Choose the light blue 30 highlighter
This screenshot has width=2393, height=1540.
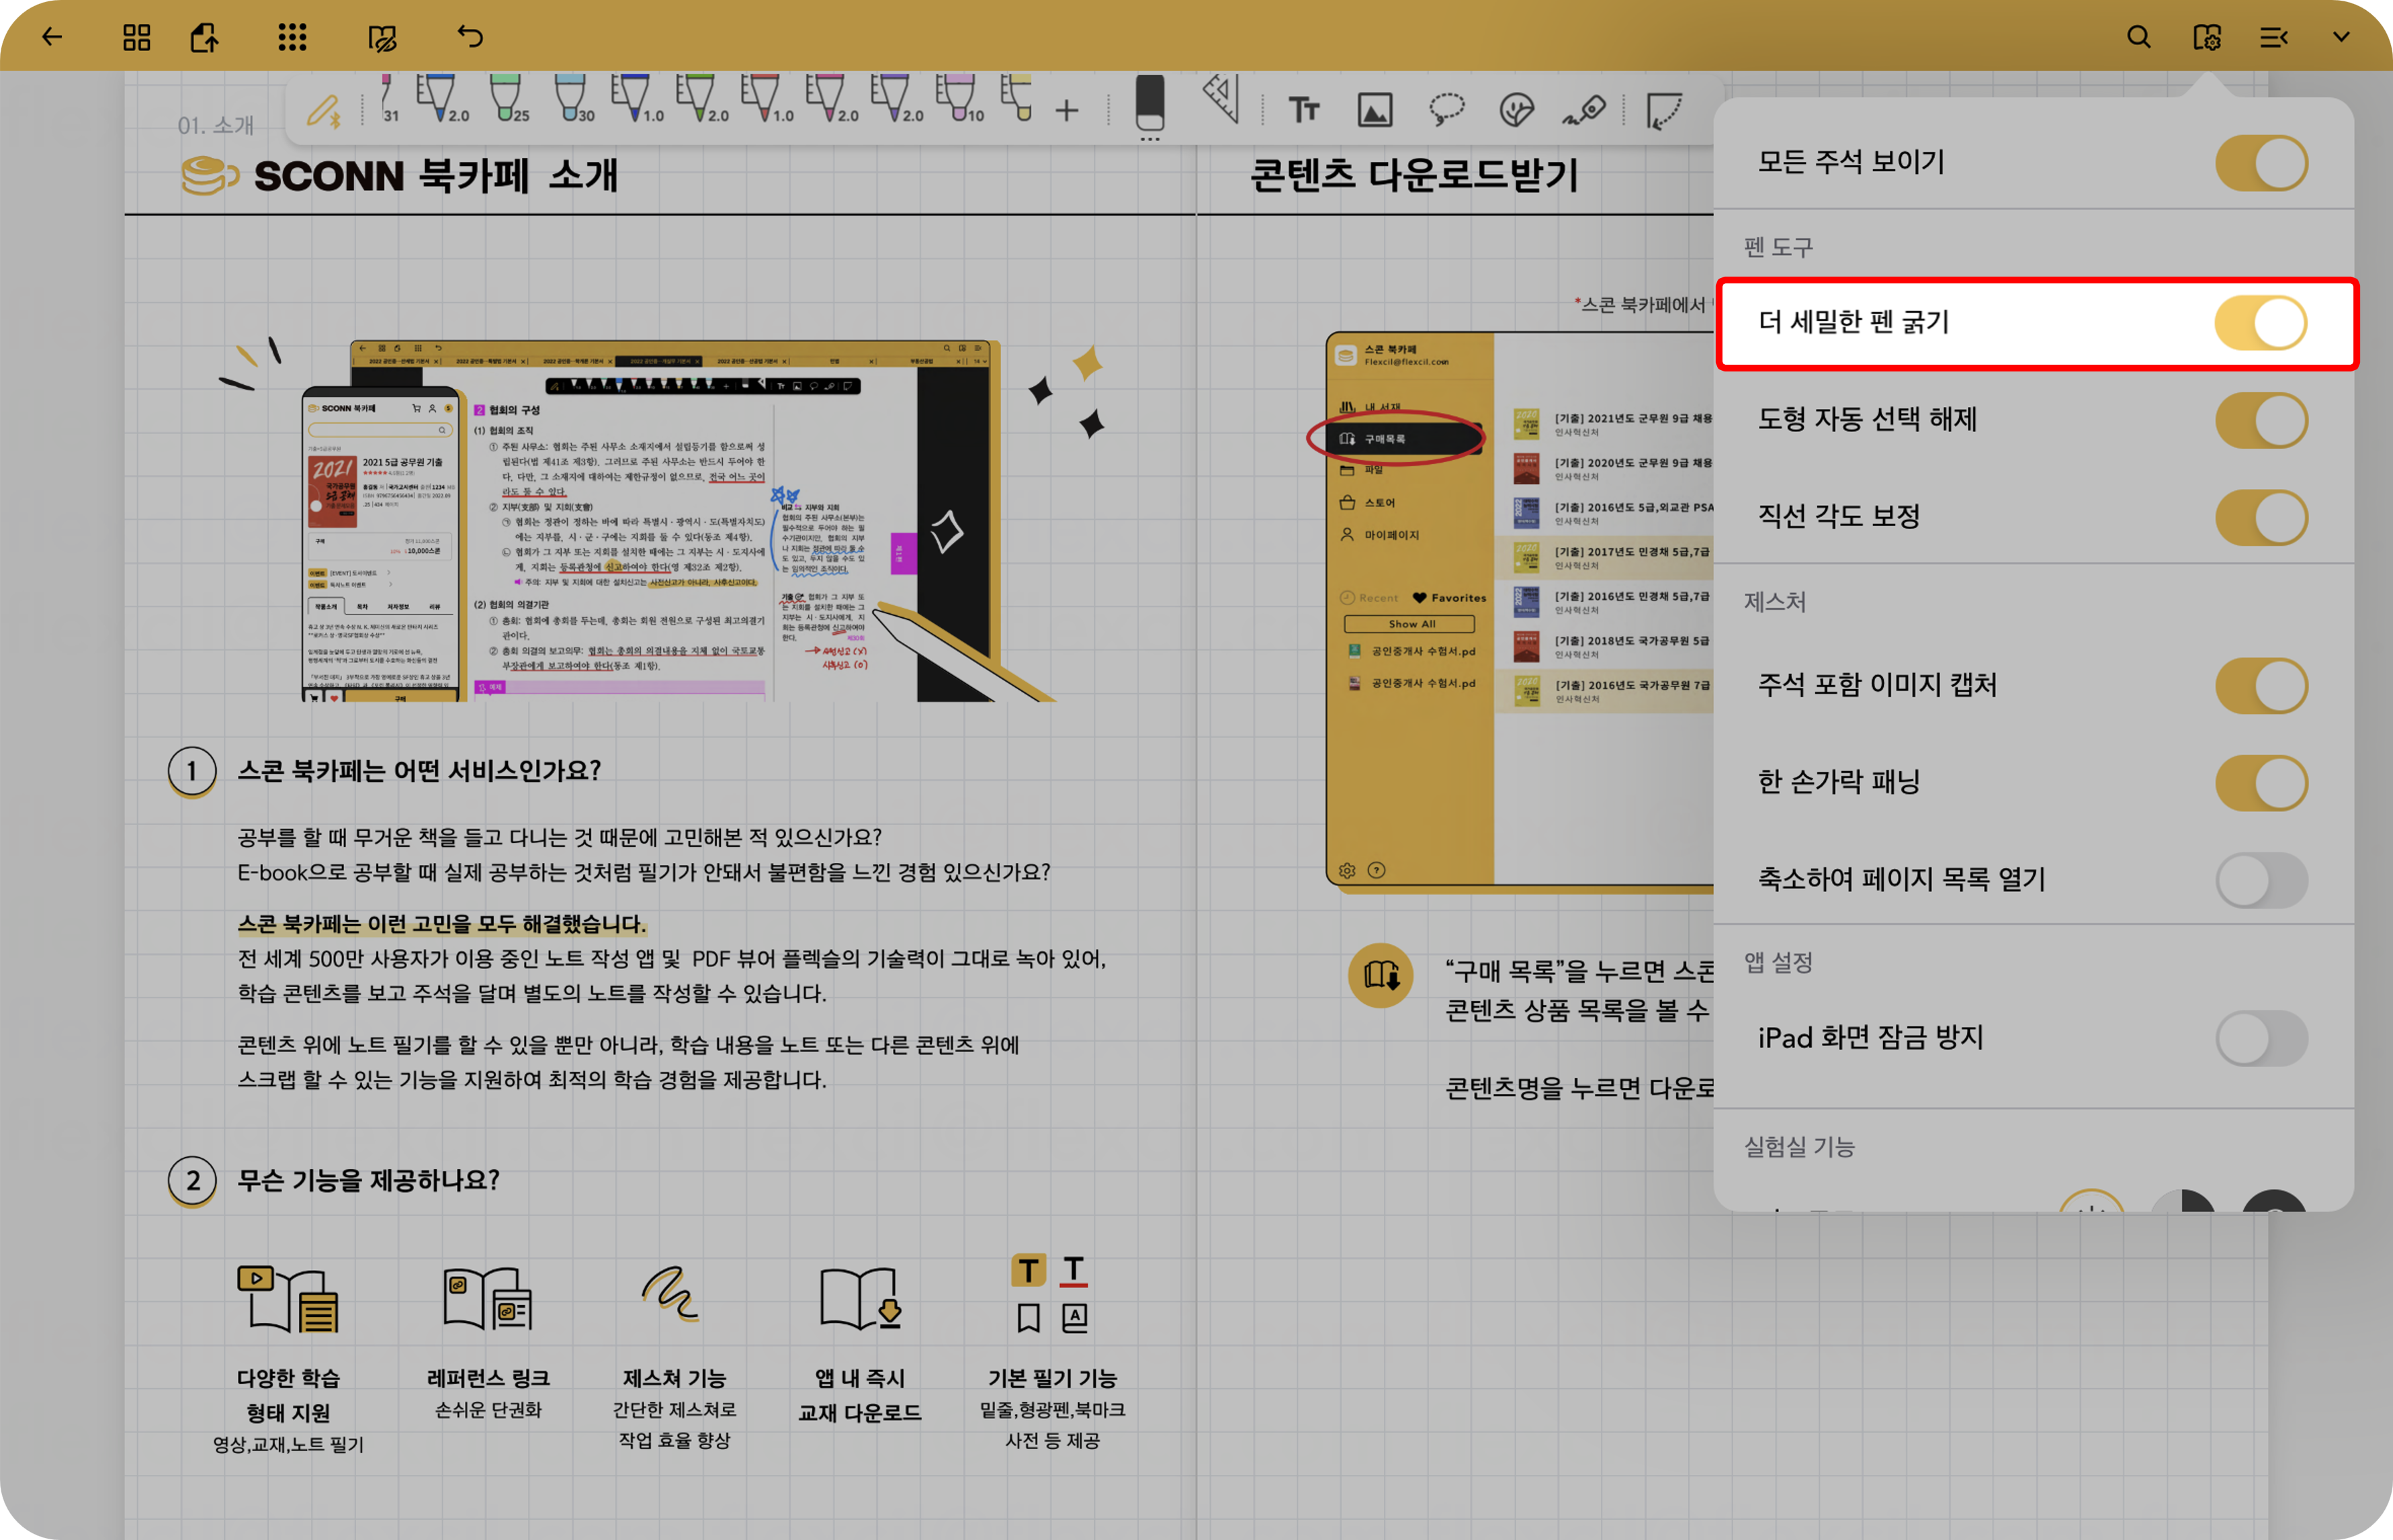tap(573, 99)
